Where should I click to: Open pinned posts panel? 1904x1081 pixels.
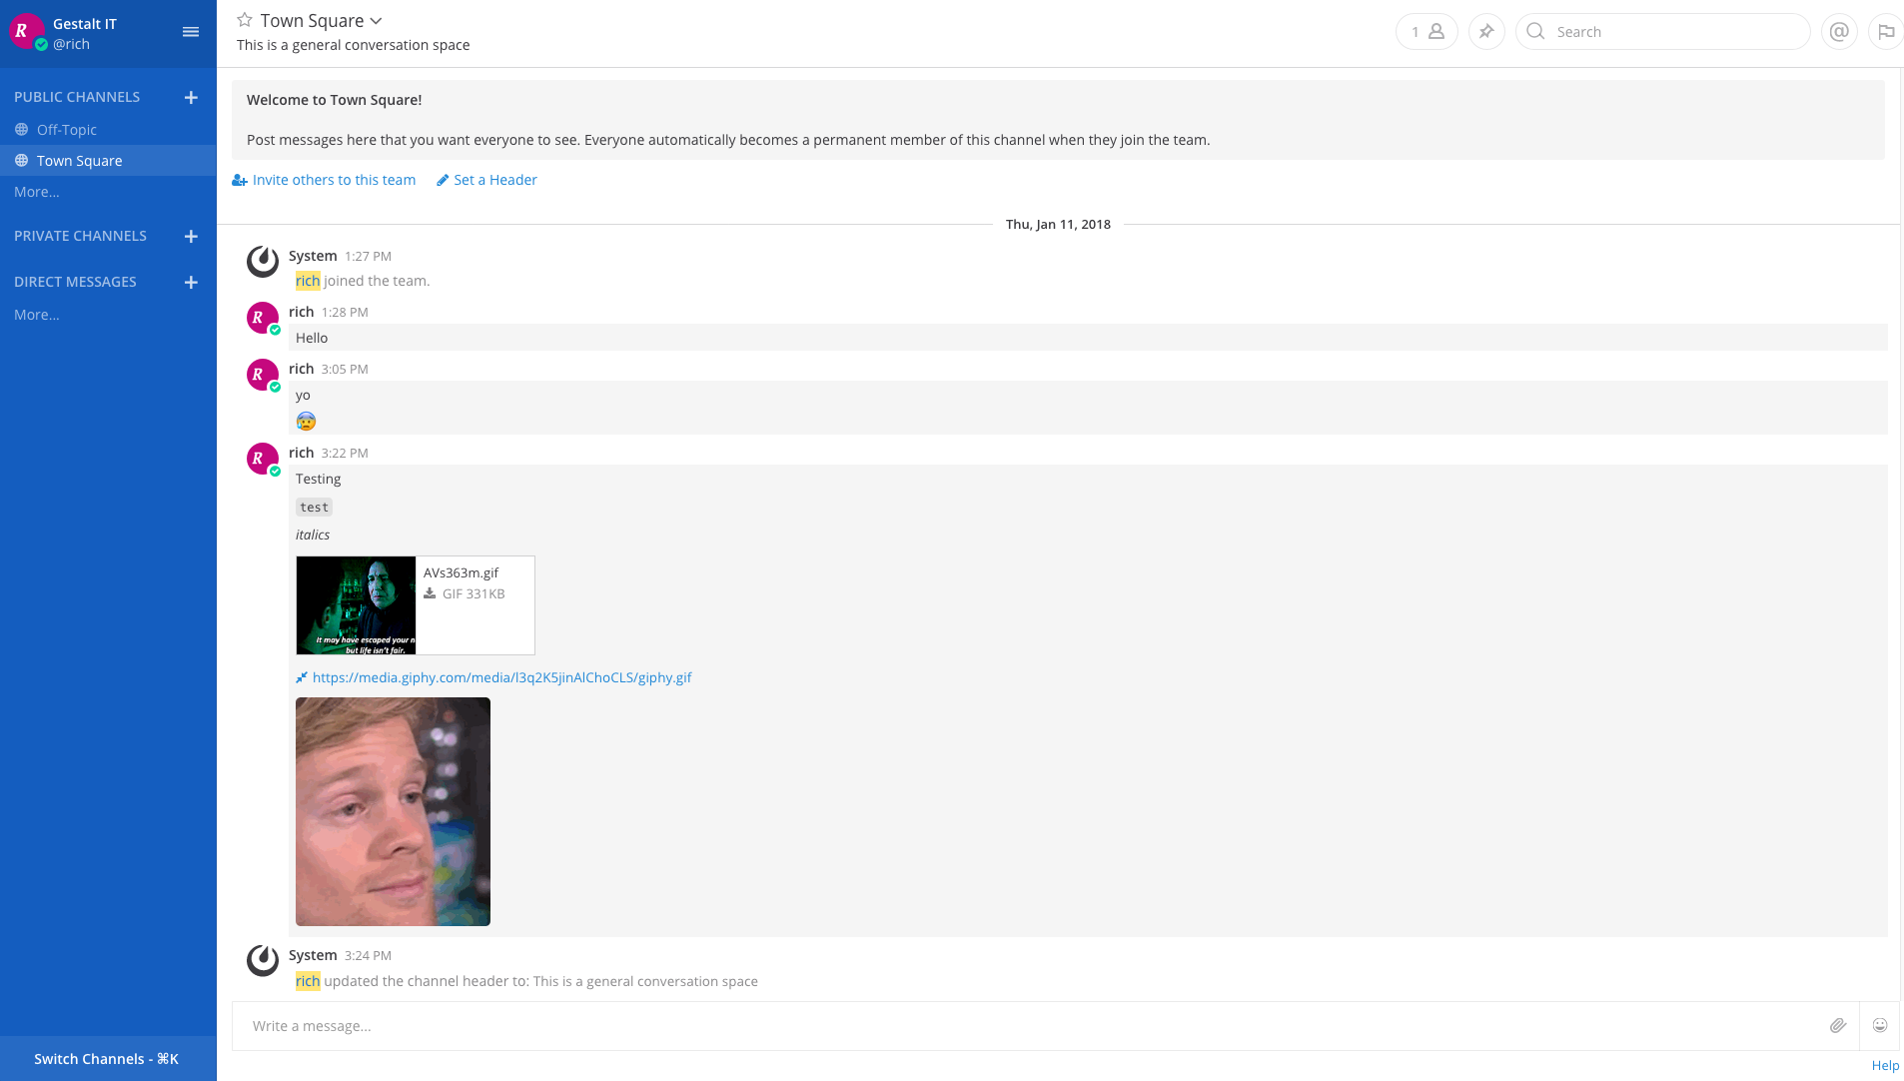click(x=1486, y=32)
